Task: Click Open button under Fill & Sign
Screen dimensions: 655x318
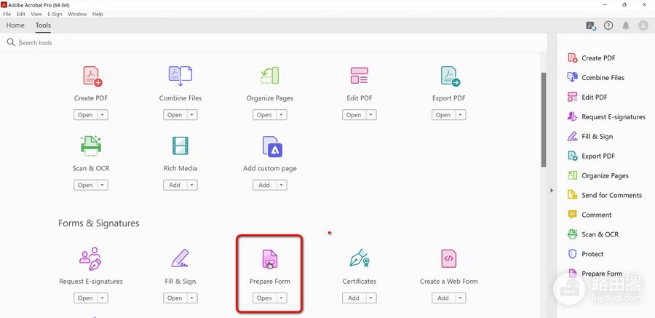Action: pyautogui.click(x=175, y=298)
